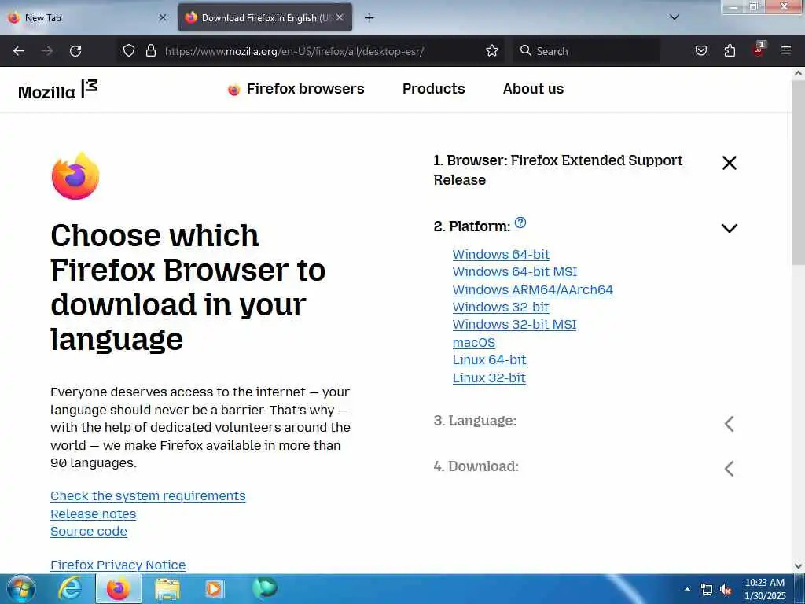Open the uBlock extension icon with badge

tap(759, 50)
